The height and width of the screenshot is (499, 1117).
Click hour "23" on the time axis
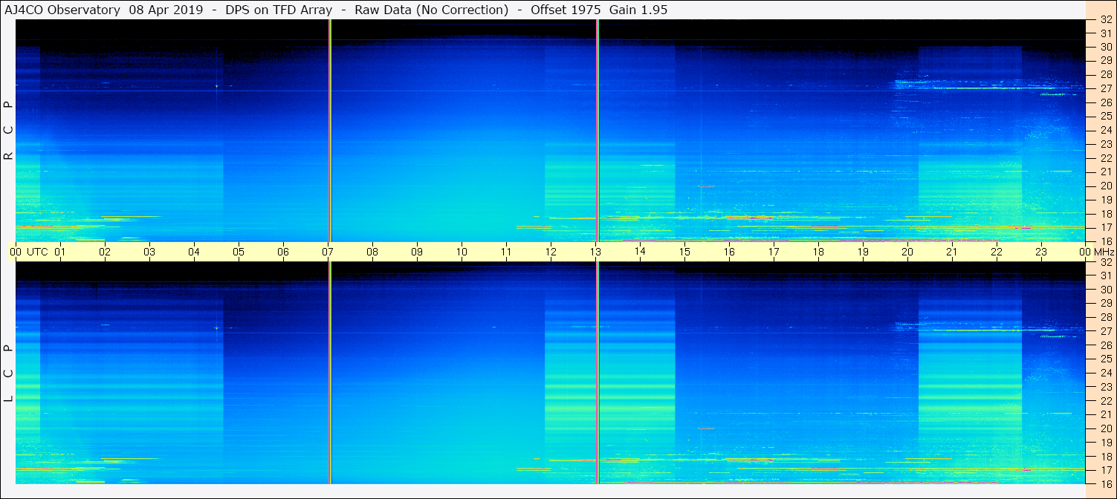pos(1041,252)
